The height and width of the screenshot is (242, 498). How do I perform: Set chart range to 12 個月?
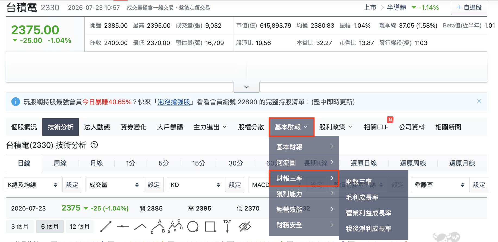pos(80,227)
